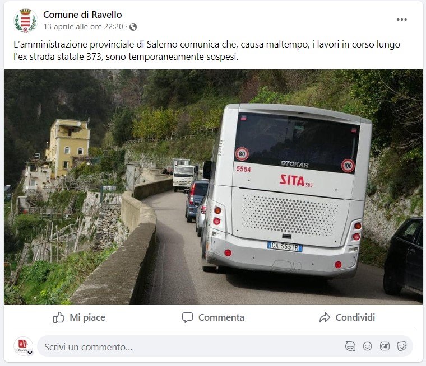Insert a GIF in the comment
426x366 pixels.
pos(385,346)
